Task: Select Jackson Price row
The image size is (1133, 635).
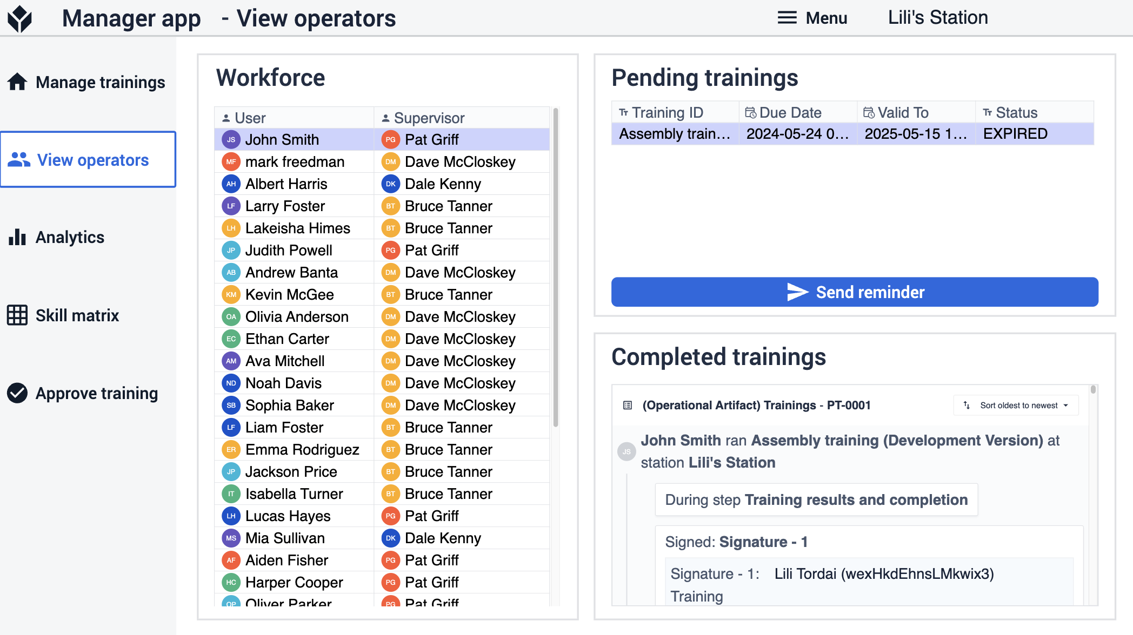Action: click(x=382, y=471)
